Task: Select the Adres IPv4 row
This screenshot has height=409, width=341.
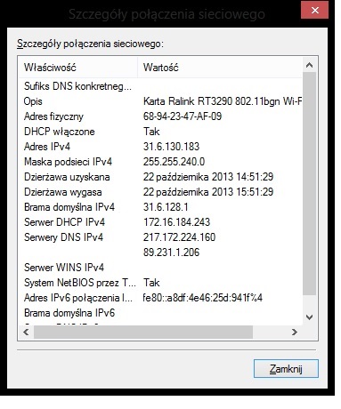Action: pos(160,147)
